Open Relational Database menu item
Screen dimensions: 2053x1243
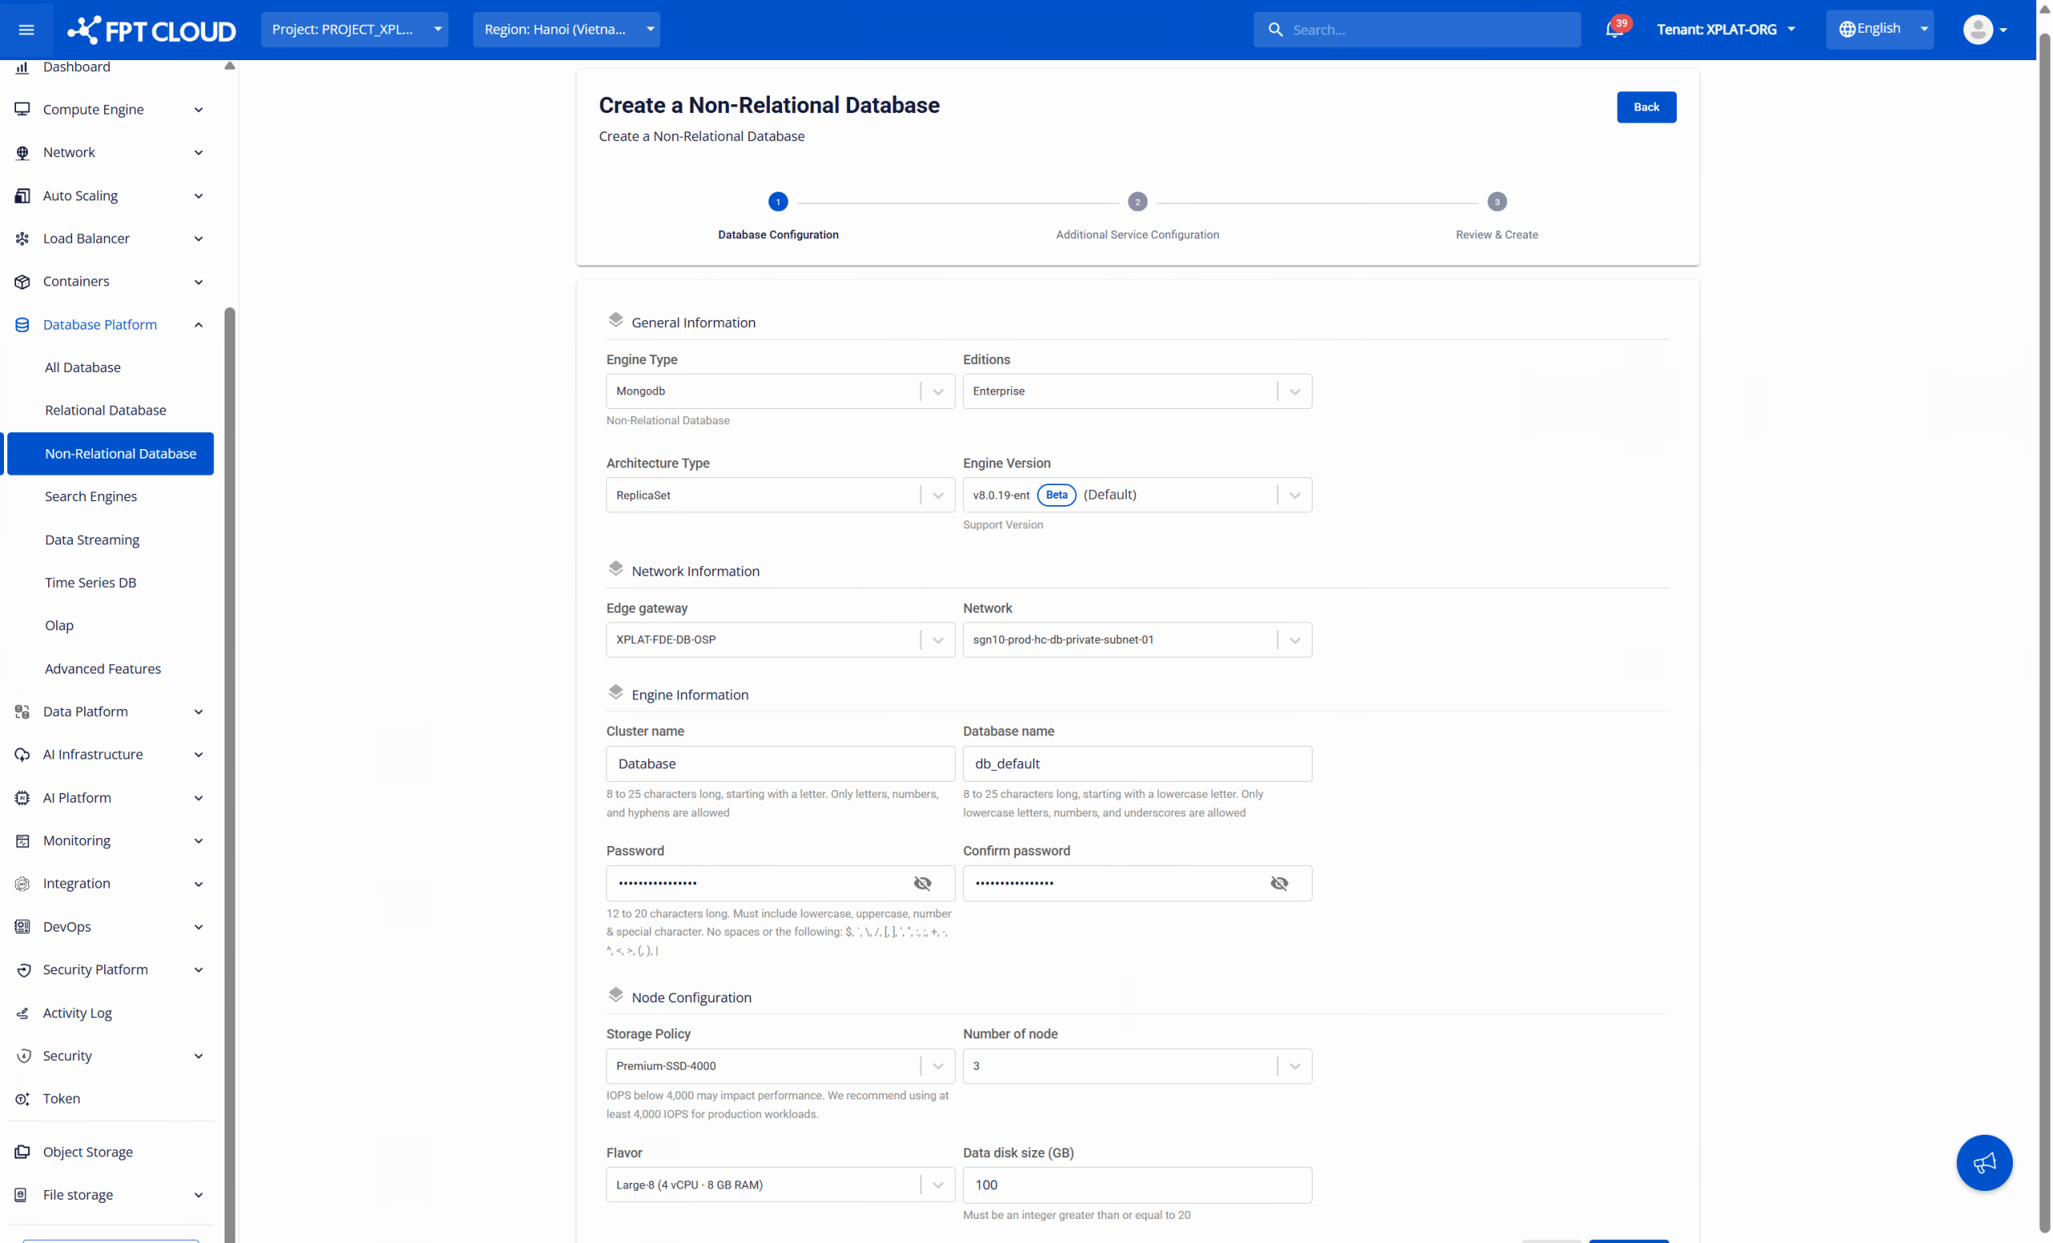106,410
